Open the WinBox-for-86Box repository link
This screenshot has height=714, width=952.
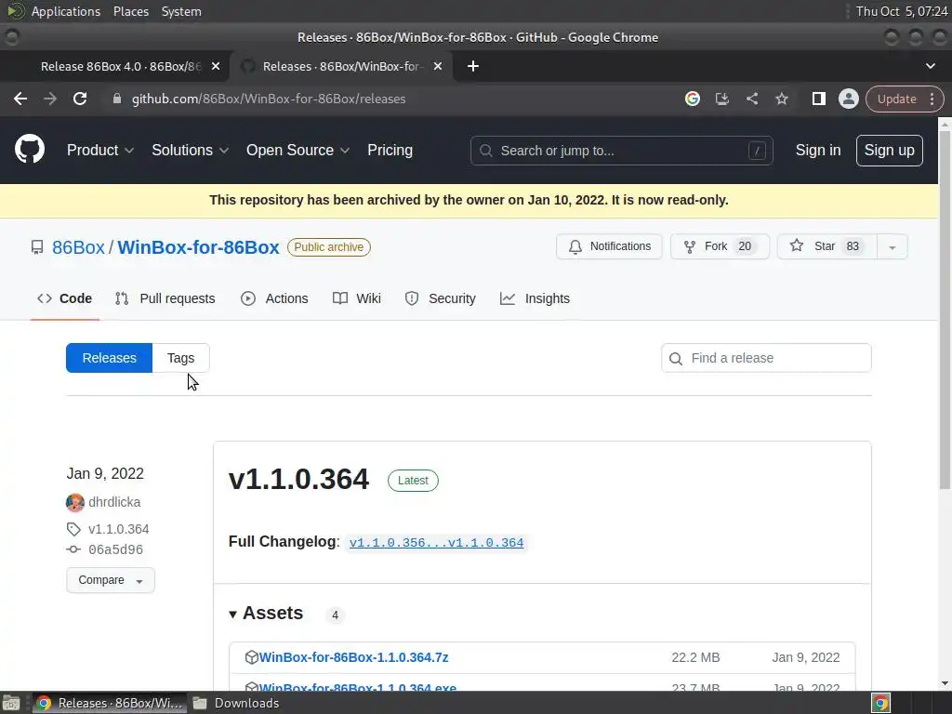click(199, 247)
